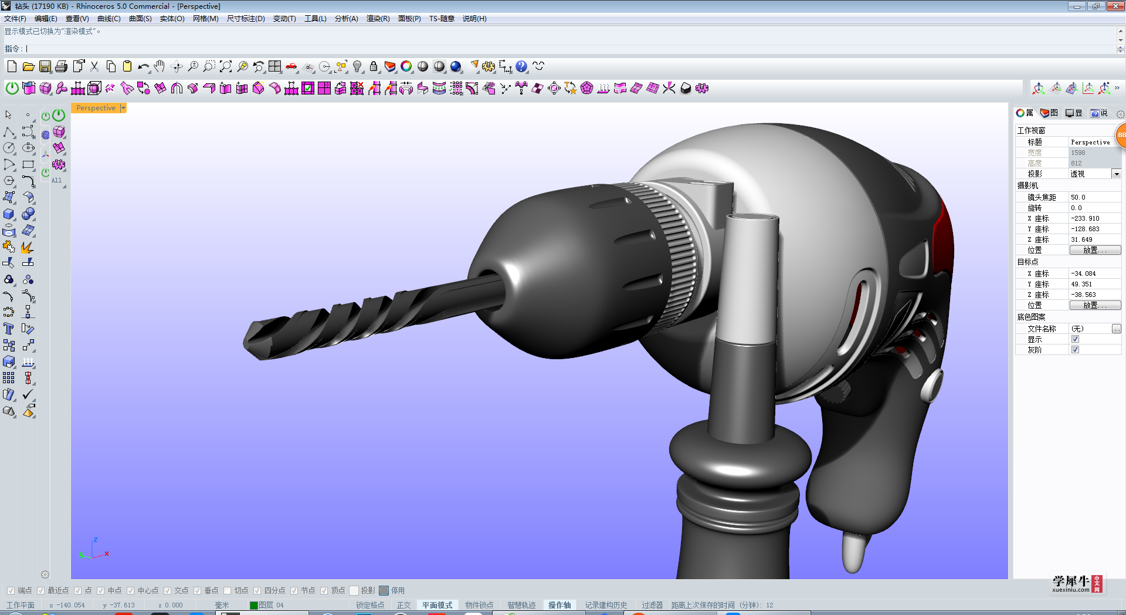
Task: Select the Cut scissors icon
Action: pos(94,66)
